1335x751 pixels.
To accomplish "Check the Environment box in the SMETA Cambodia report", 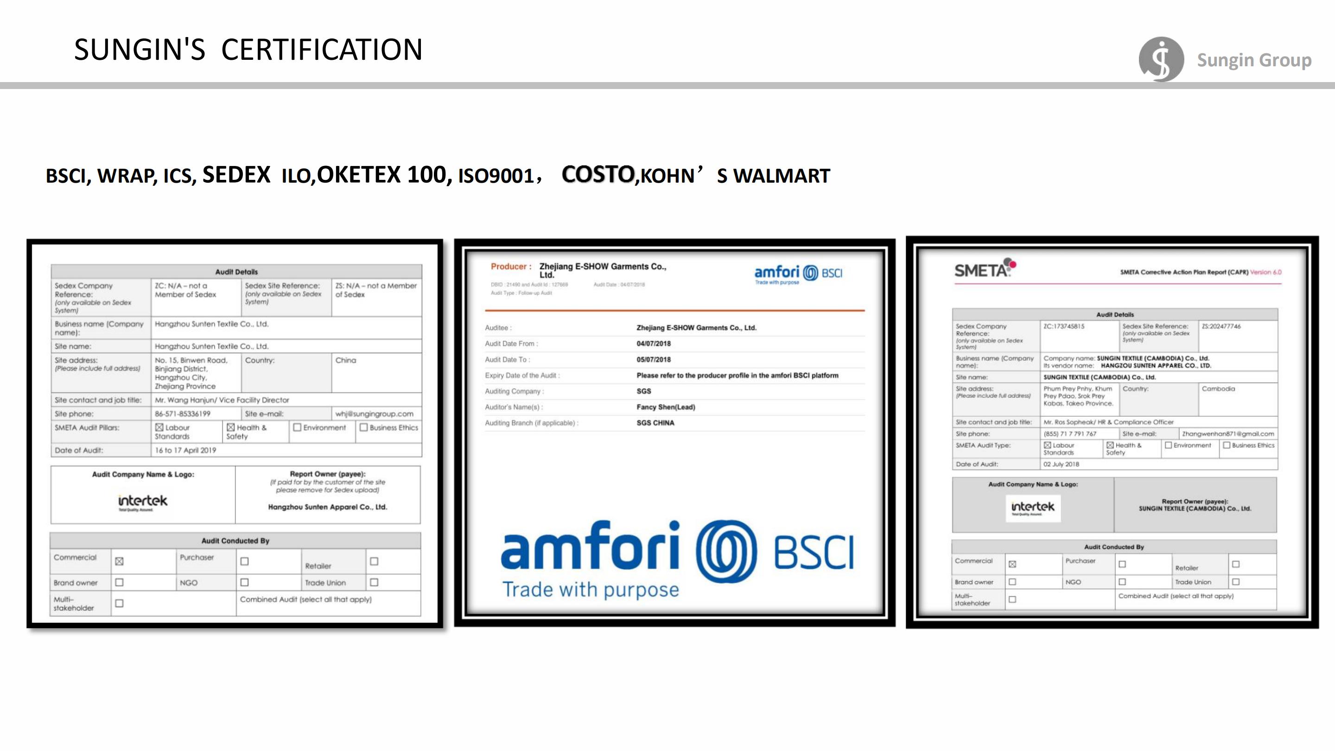I will 1169,445.
